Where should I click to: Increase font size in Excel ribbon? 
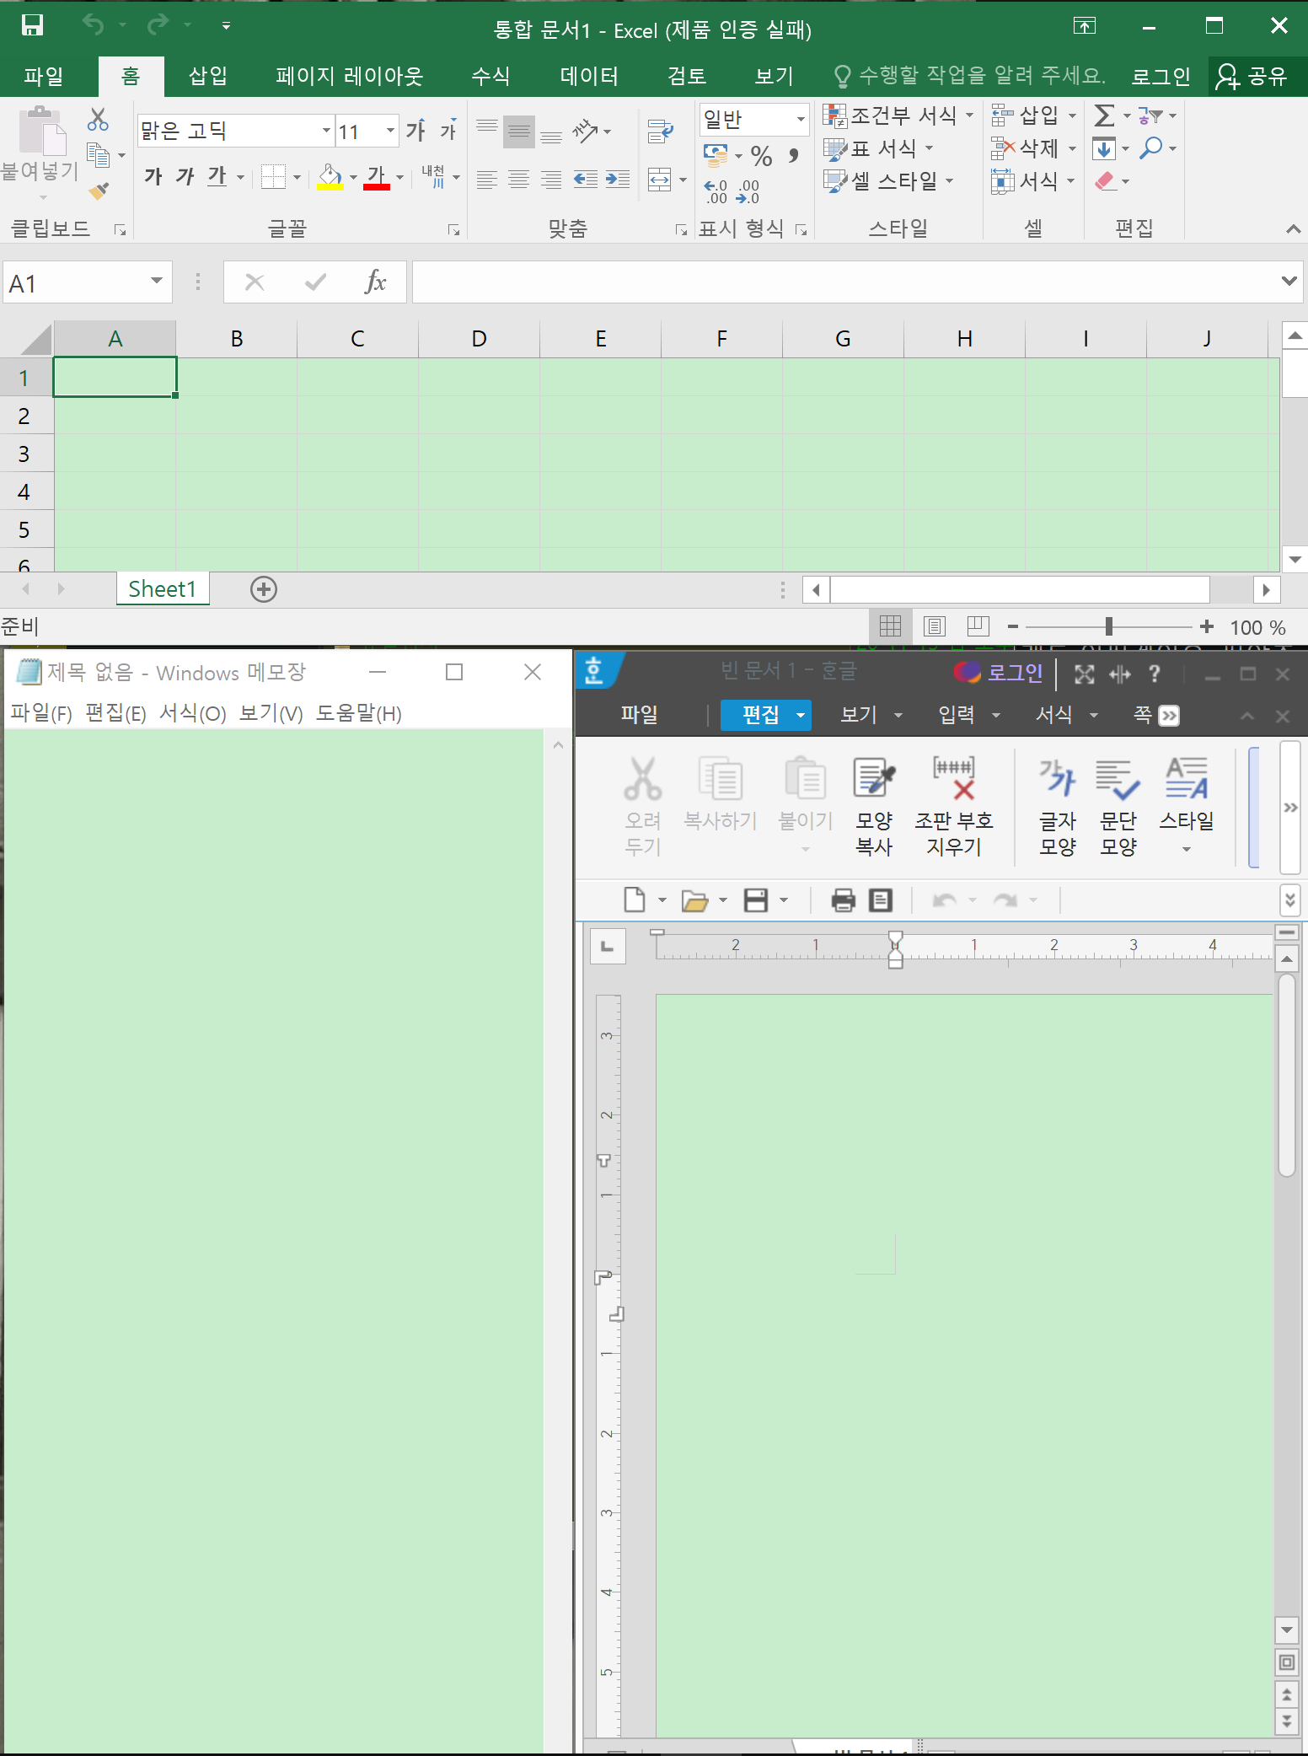tap(416, 130)
